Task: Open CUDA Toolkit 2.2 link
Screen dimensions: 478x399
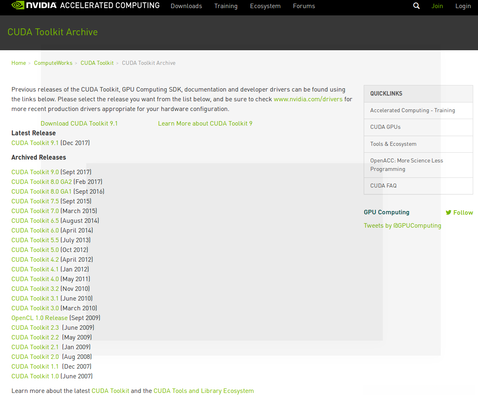Action: [35, 337]
